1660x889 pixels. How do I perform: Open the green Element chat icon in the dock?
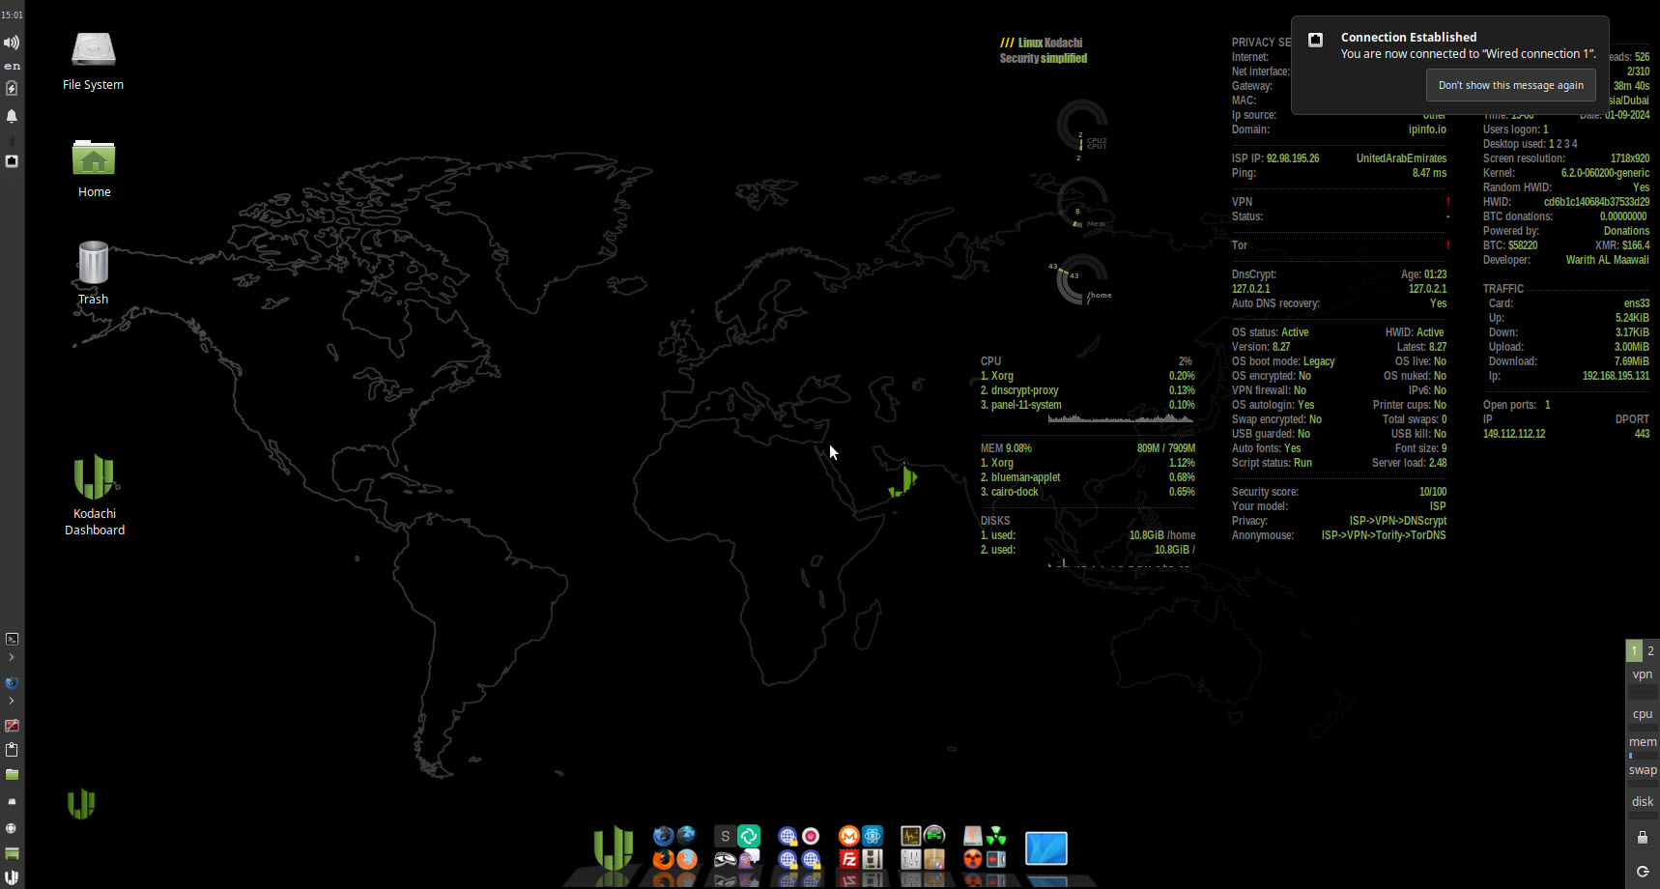749,835
